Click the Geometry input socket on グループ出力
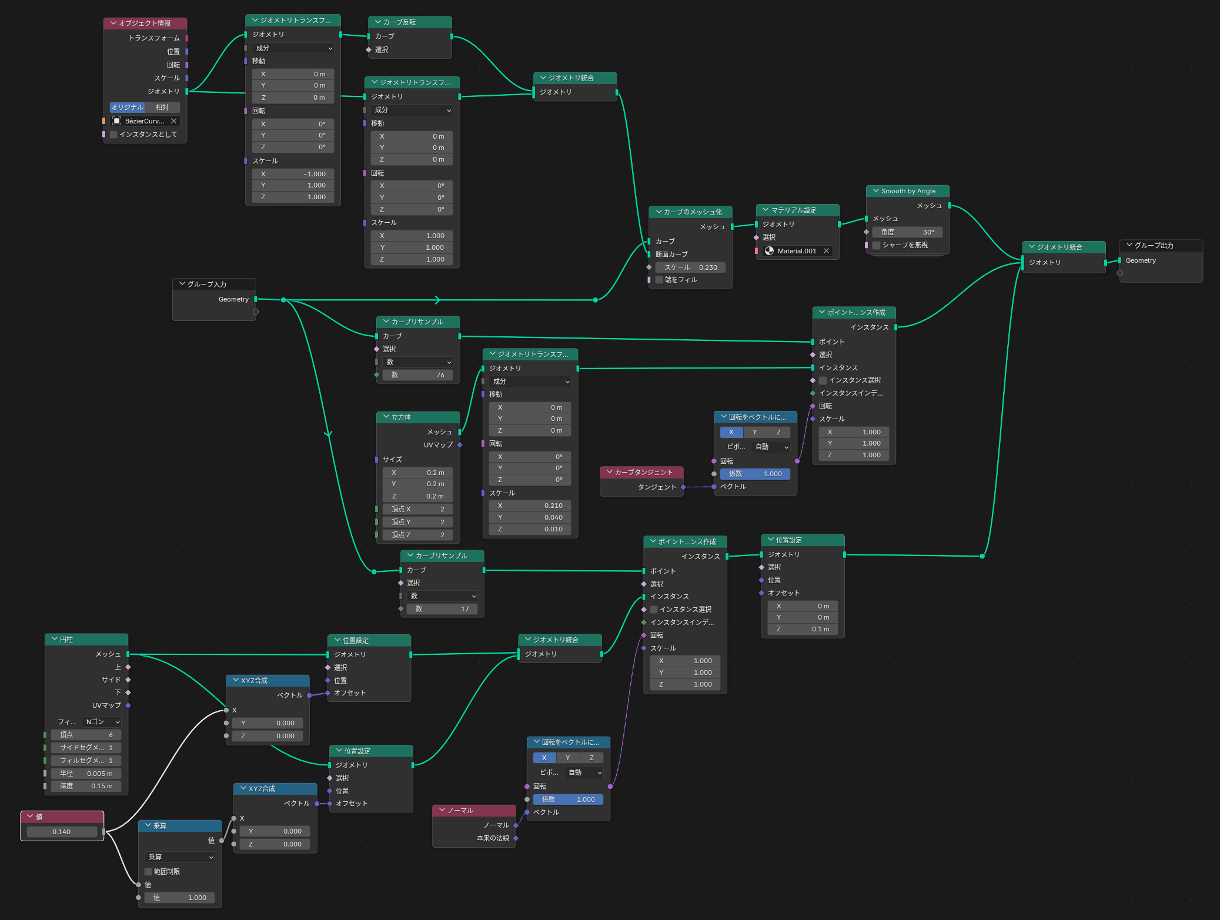The image size is (1220, 920). point(1119,260)
